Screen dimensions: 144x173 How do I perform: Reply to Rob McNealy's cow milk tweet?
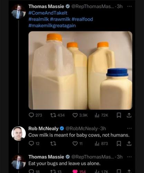tap(34, 144)
